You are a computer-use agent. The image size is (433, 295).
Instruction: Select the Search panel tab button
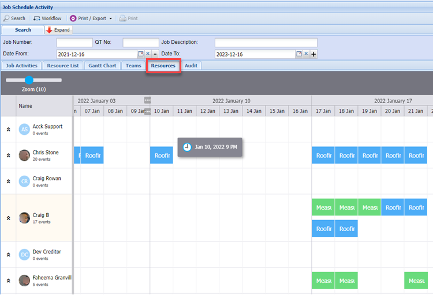23,30
